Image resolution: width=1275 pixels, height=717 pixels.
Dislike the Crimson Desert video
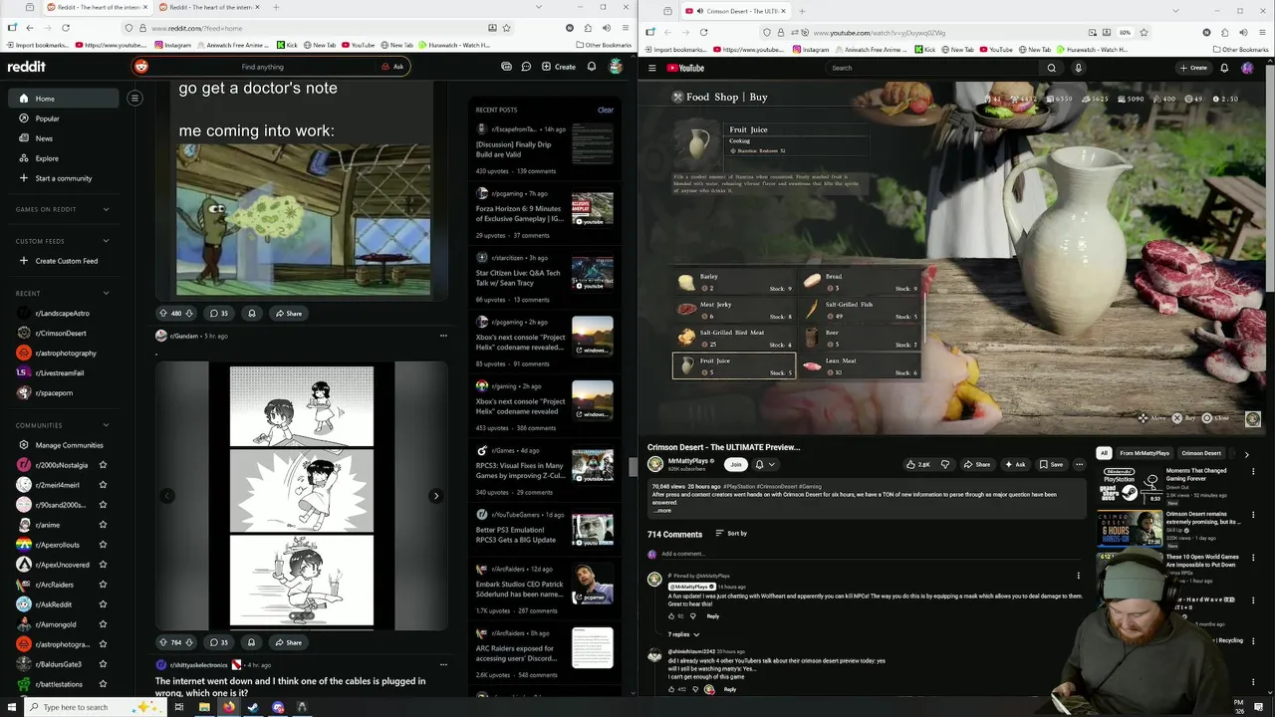pos(945,464)
